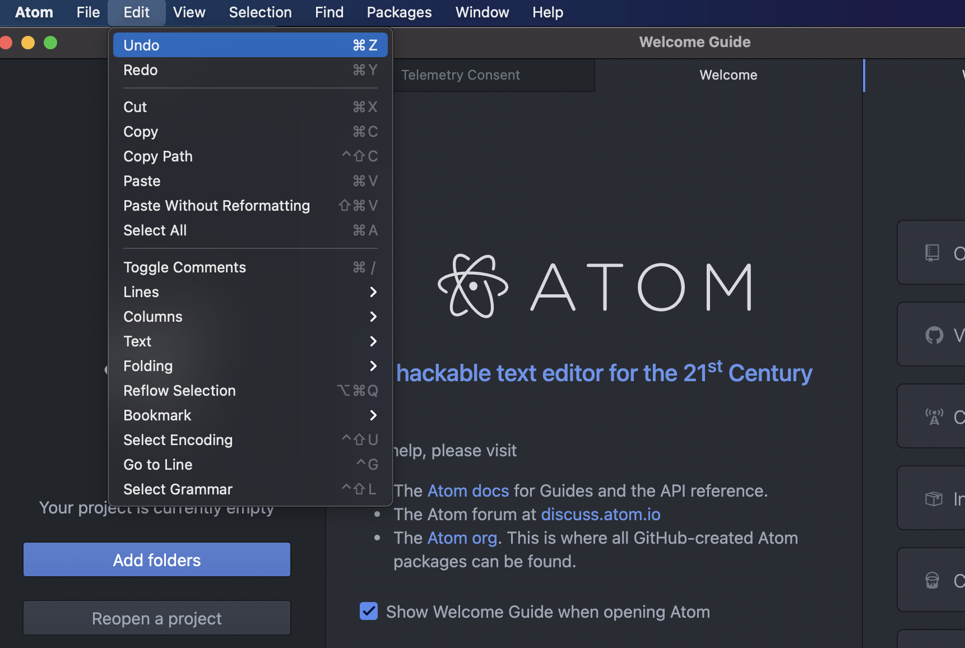The height and width of the screenshot is (648, 965).
Task: Open the Help menu
Action: pyautogui.click(x=548, y=12)
